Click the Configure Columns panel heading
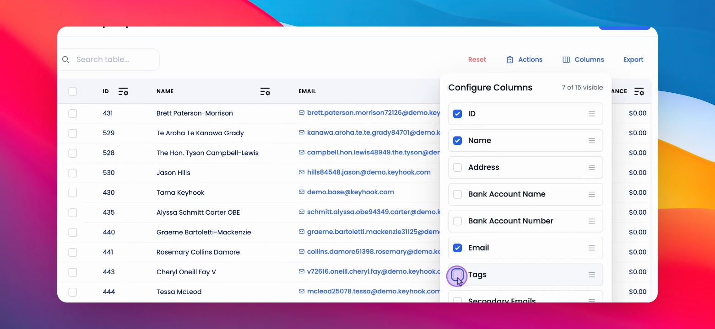 click(490, 88)
